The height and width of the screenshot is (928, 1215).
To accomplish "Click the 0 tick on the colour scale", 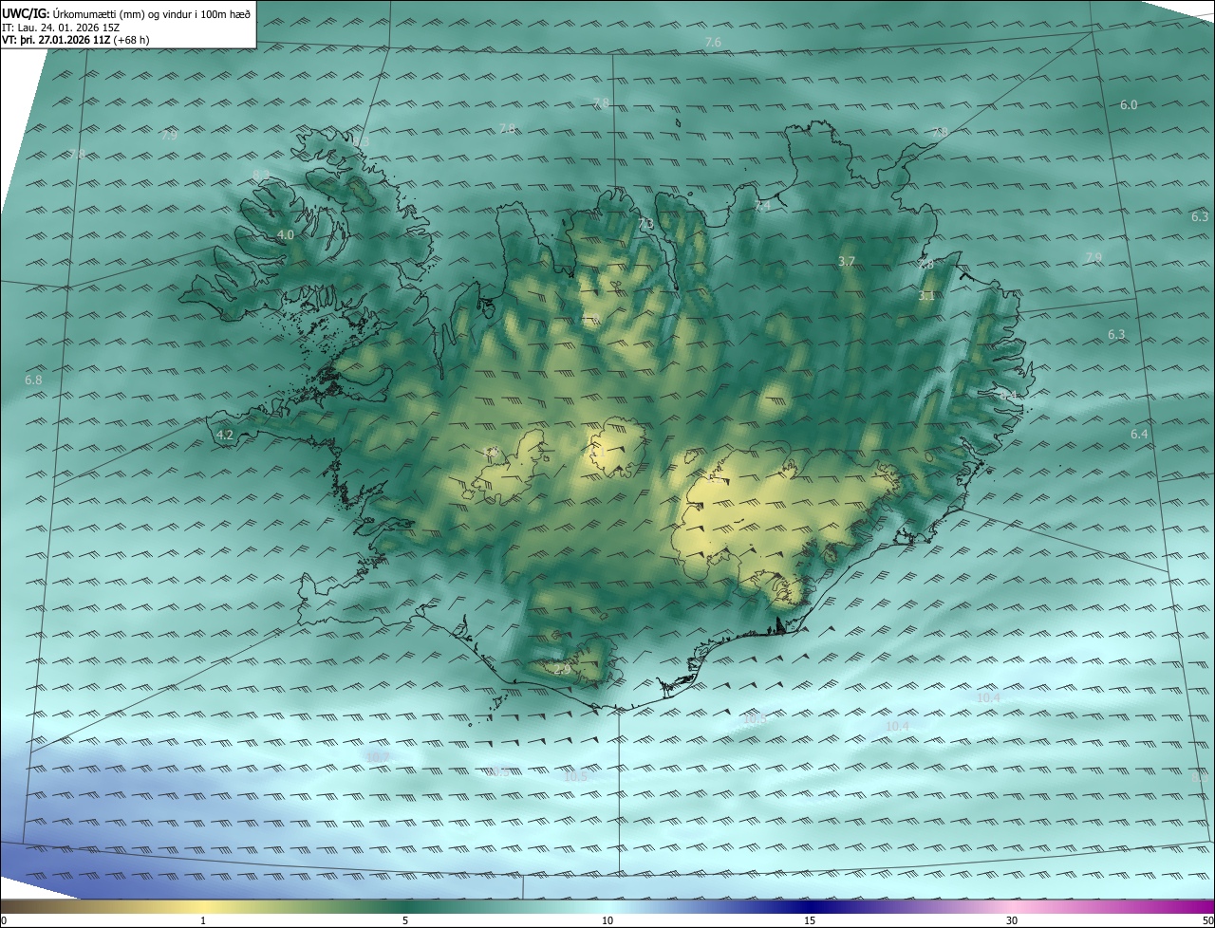I will (4, 920).
